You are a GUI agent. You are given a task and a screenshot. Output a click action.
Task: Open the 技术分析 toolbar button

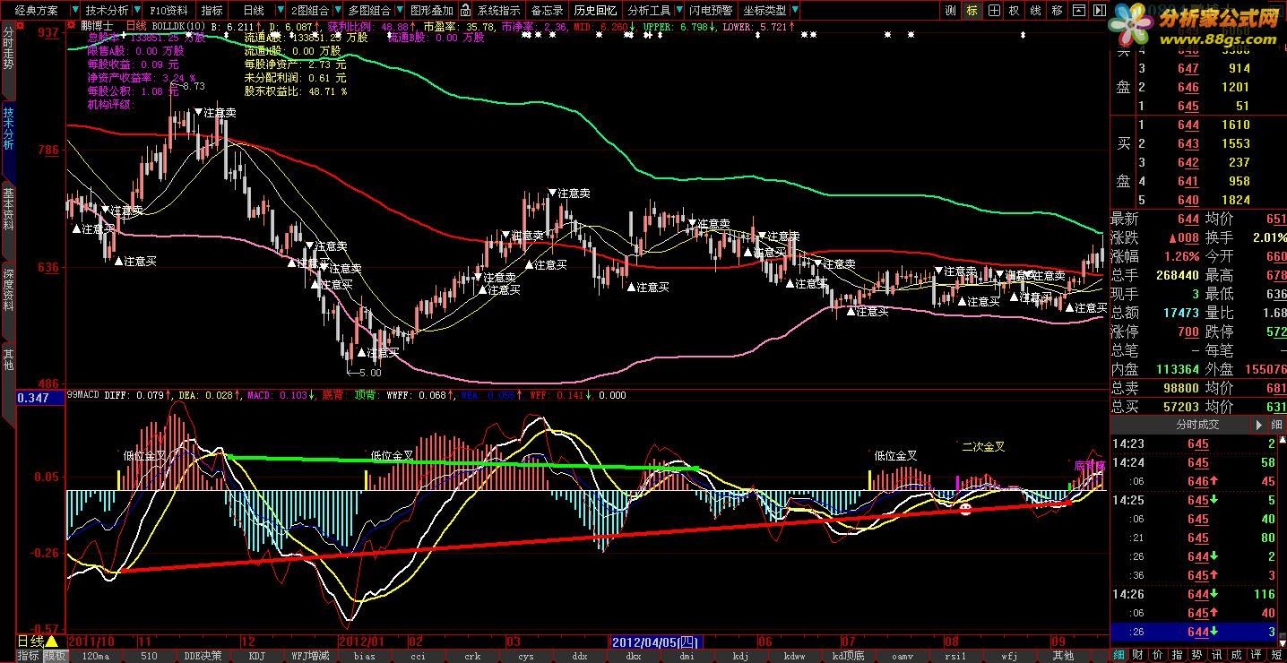click(108, 11)
